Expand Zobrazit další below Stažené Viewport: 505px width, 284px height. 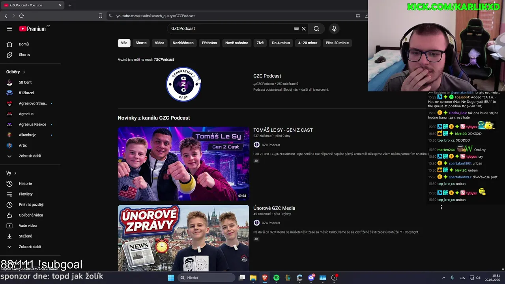(x=30, y=247)
